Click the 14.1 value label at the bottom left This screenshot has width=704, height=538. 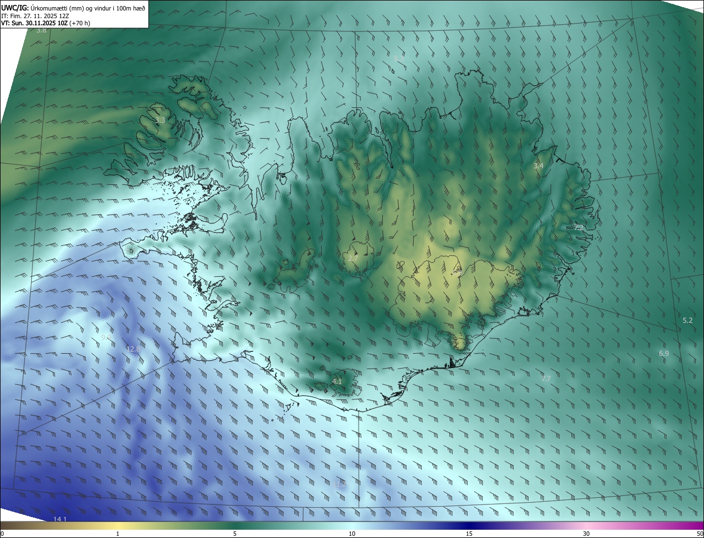coord(60,519)
